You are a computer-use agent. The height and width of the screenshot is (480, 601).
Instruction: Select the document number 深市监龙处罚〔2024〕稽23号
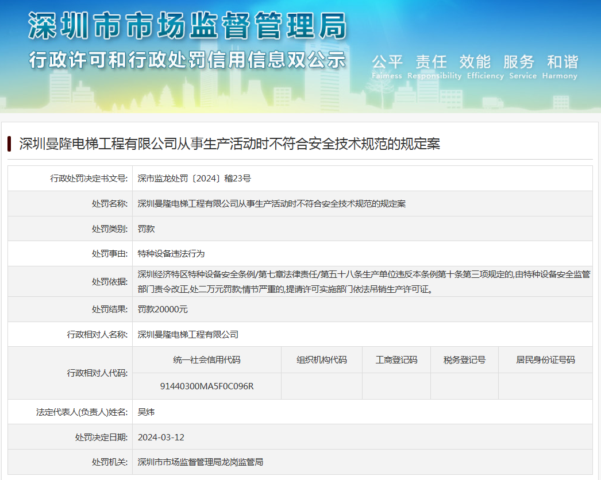coord(194,179)
